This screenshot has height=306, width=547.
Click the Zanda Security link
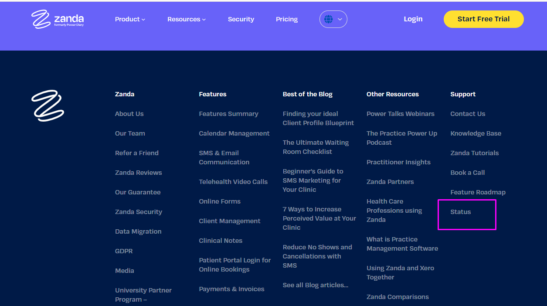(x=138, y=212)
